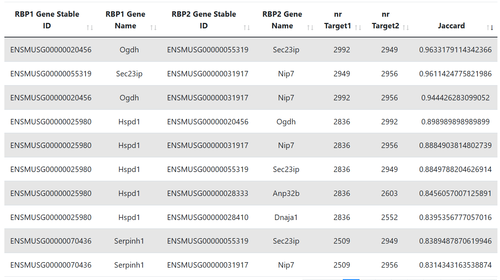Click the RBP1 Gene Stable ID header label
The width and height of the screenshot is (500, 280).
pyautogui.click(x=47, y=20)
